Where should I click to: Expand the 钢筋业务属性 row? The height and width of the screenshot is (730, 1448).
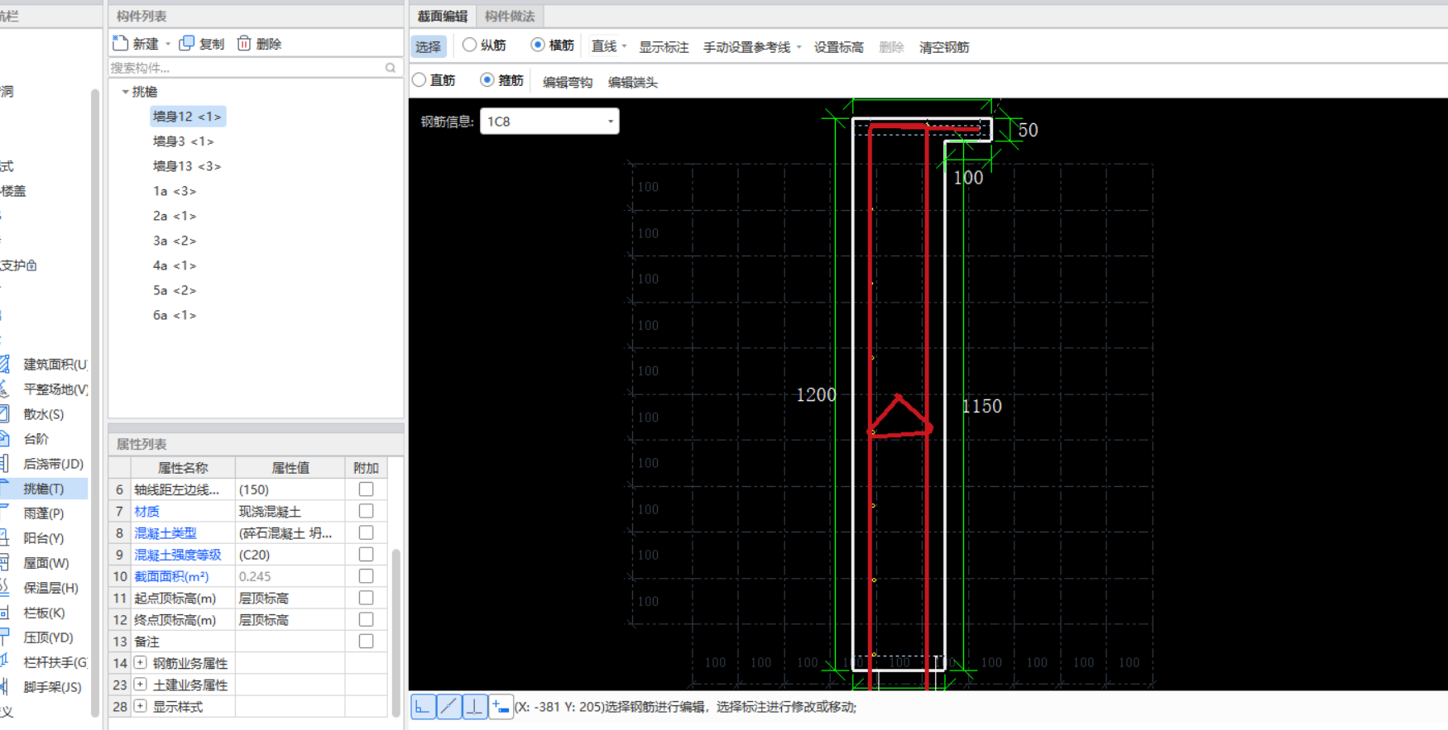(140, 662)
